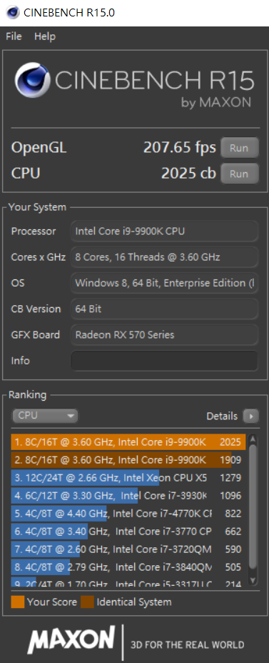This screenshot has height=663, width=269.
Task: Open the File menu
Action: pos(14,36)
